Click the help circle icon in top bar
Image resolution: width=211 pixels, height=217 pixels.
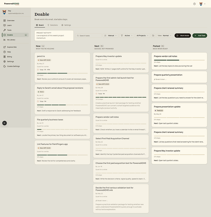point(194,4)
